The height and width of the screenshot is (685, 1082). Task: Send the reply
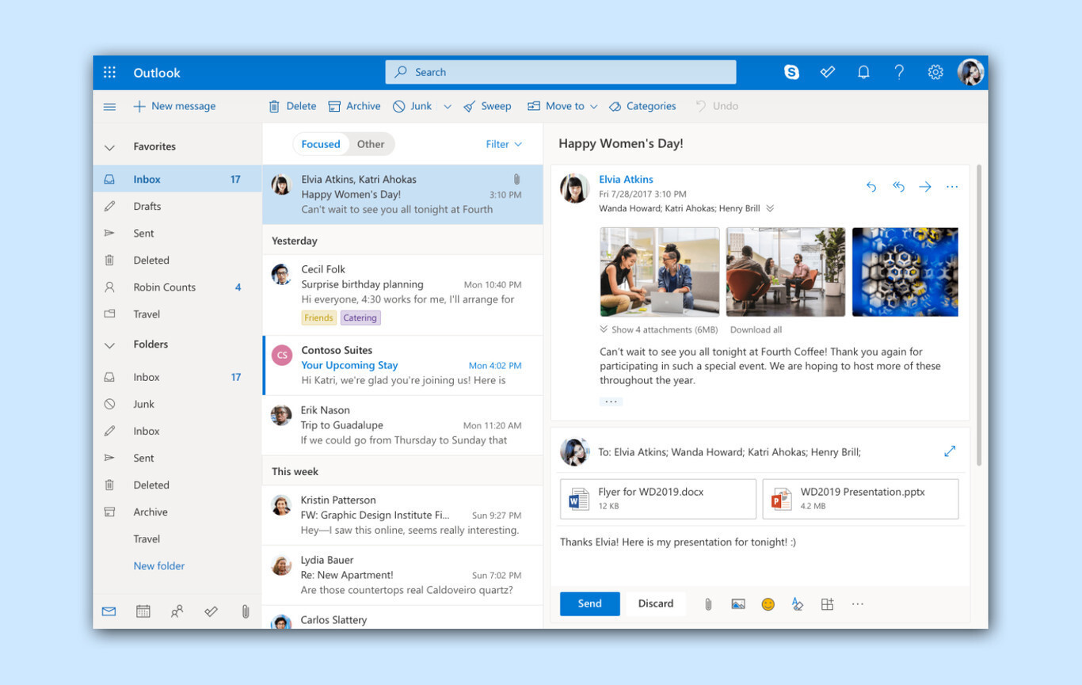[589, 603]
